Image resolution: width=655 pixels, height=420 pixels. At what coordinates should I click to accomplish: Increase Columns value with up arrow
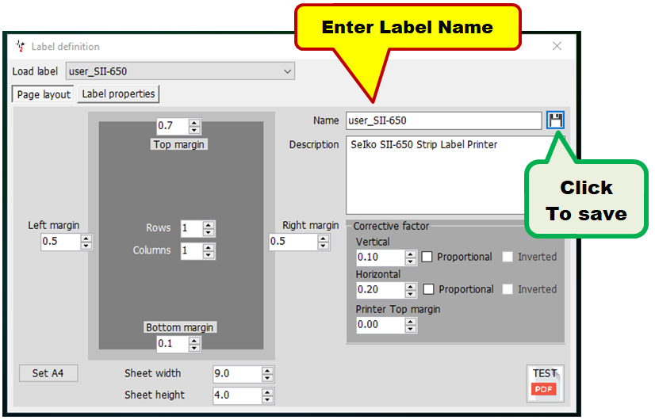tap(209, 247)
